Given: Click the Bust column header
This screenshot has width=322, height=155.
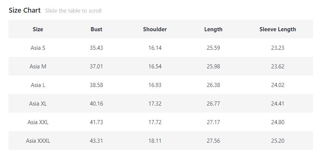Looking at the screenshot, I should [97, 29].
